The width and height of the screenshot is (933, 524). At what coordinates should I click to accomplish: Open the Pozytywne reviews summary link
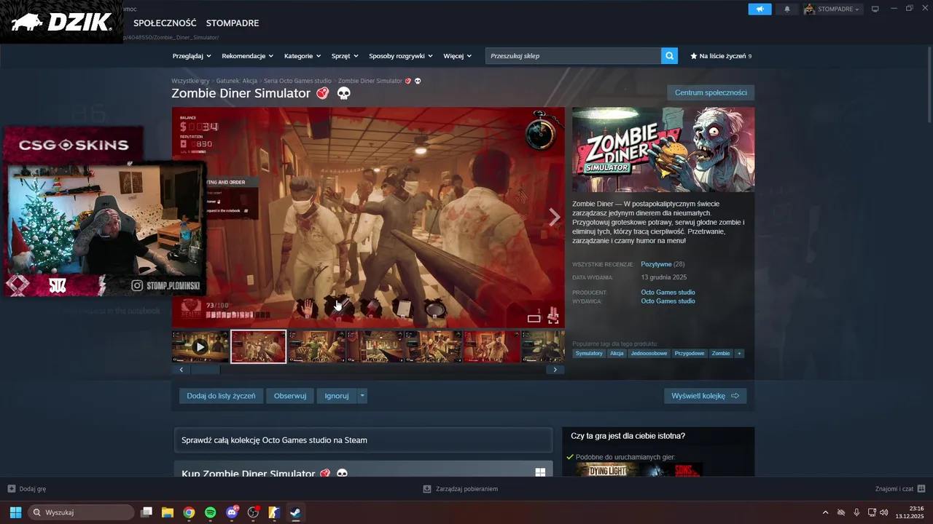(x=656, y=264)
